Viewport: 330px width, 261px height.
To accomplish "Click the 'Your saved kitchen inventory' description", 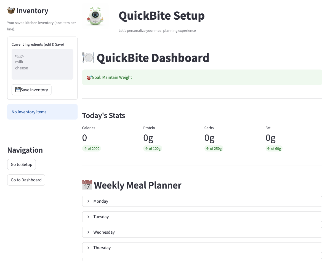I will coord(41,26).
